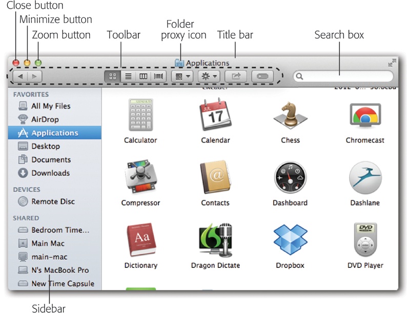The height and width of the screenshot is (313, 407).
Task: Click inside the search box
Action: [343, 76]
